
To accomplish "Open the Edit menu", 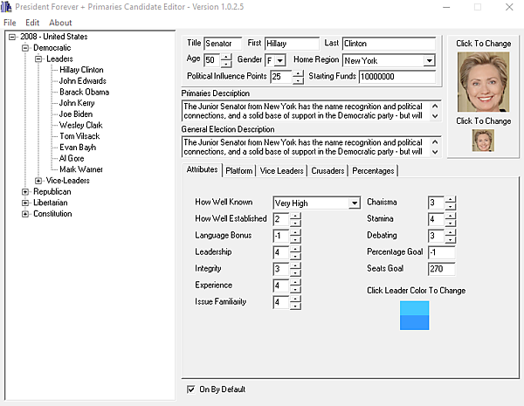I will [32, 23].
